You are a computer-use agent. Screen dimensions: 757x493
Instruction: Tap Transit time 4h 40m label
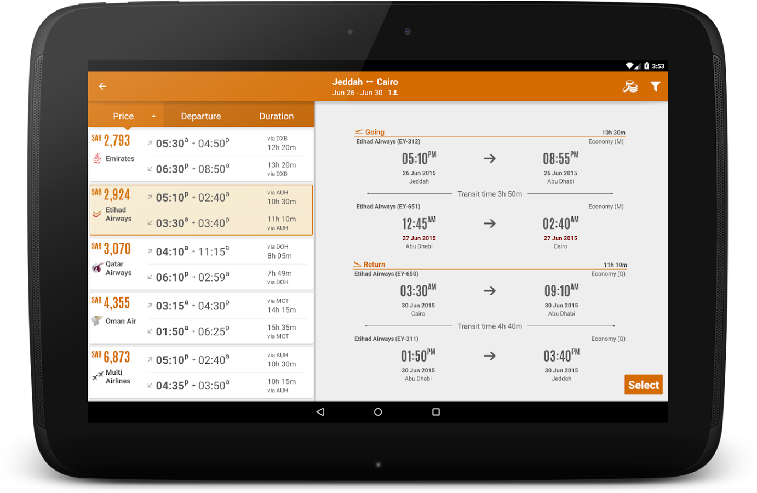[490, 326]
